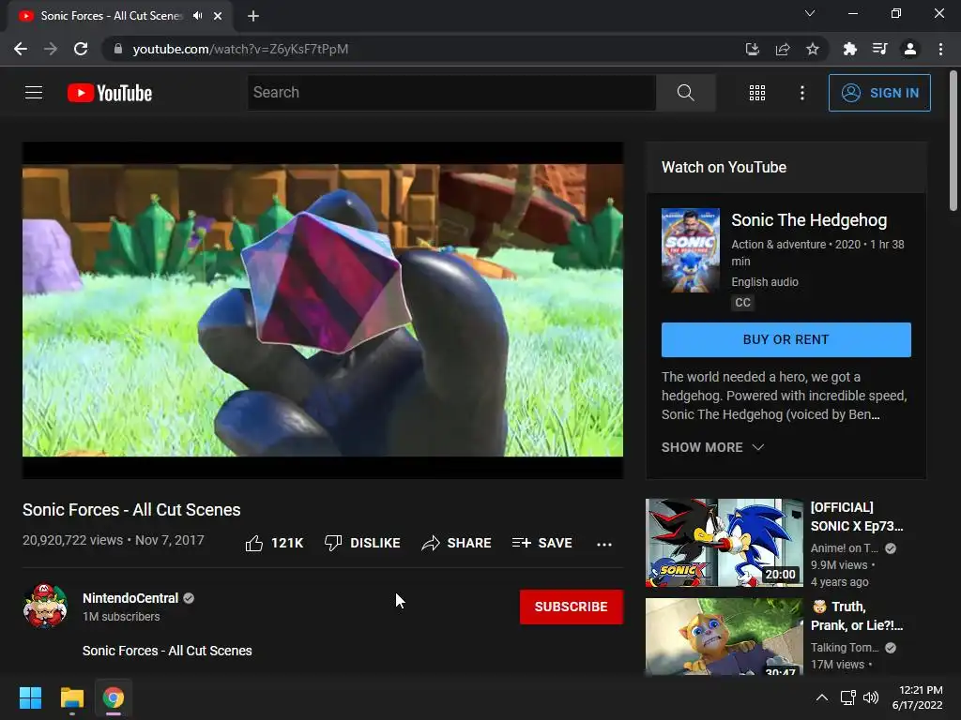The height and width of the screenshot is (720, 961).
Task: Open File Explorer from taskbar
Action: 71,697
